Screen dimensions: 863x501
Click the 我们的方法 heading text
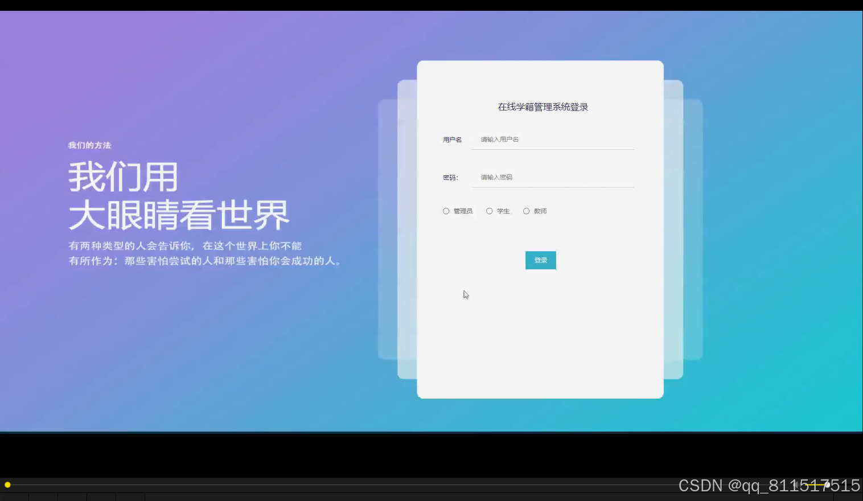[89, 145]
